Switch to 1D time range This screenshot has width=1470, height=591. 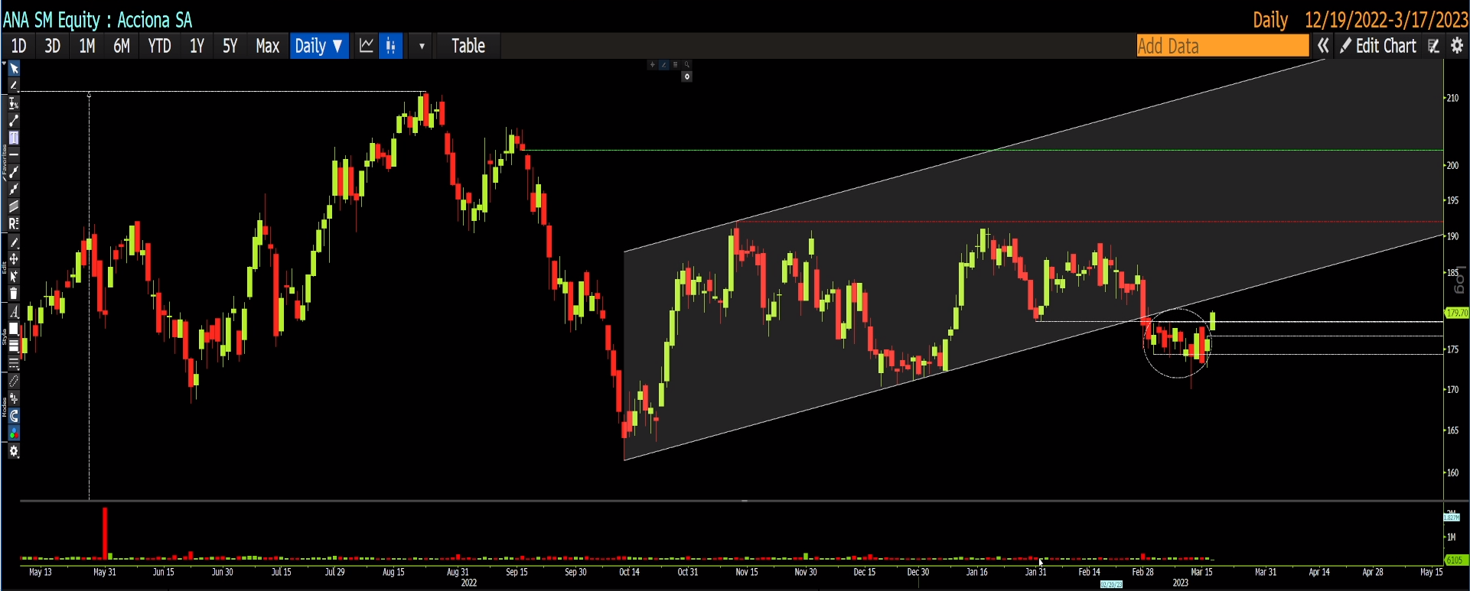click(x=19, y=46)
